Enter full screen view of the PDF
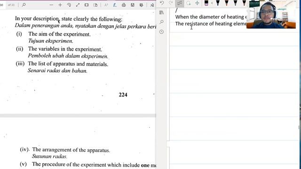This screenshot has height=169, width=301. (78, 5)
